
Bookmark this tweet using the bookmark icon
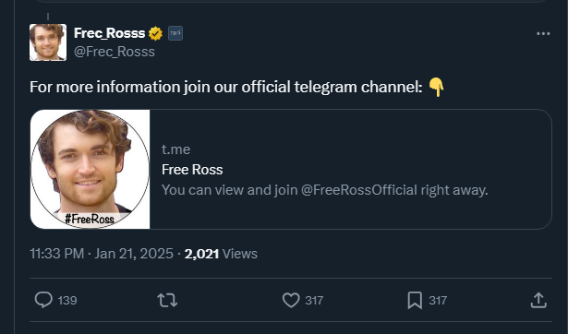pyautogui.click(x=415, y=301)
